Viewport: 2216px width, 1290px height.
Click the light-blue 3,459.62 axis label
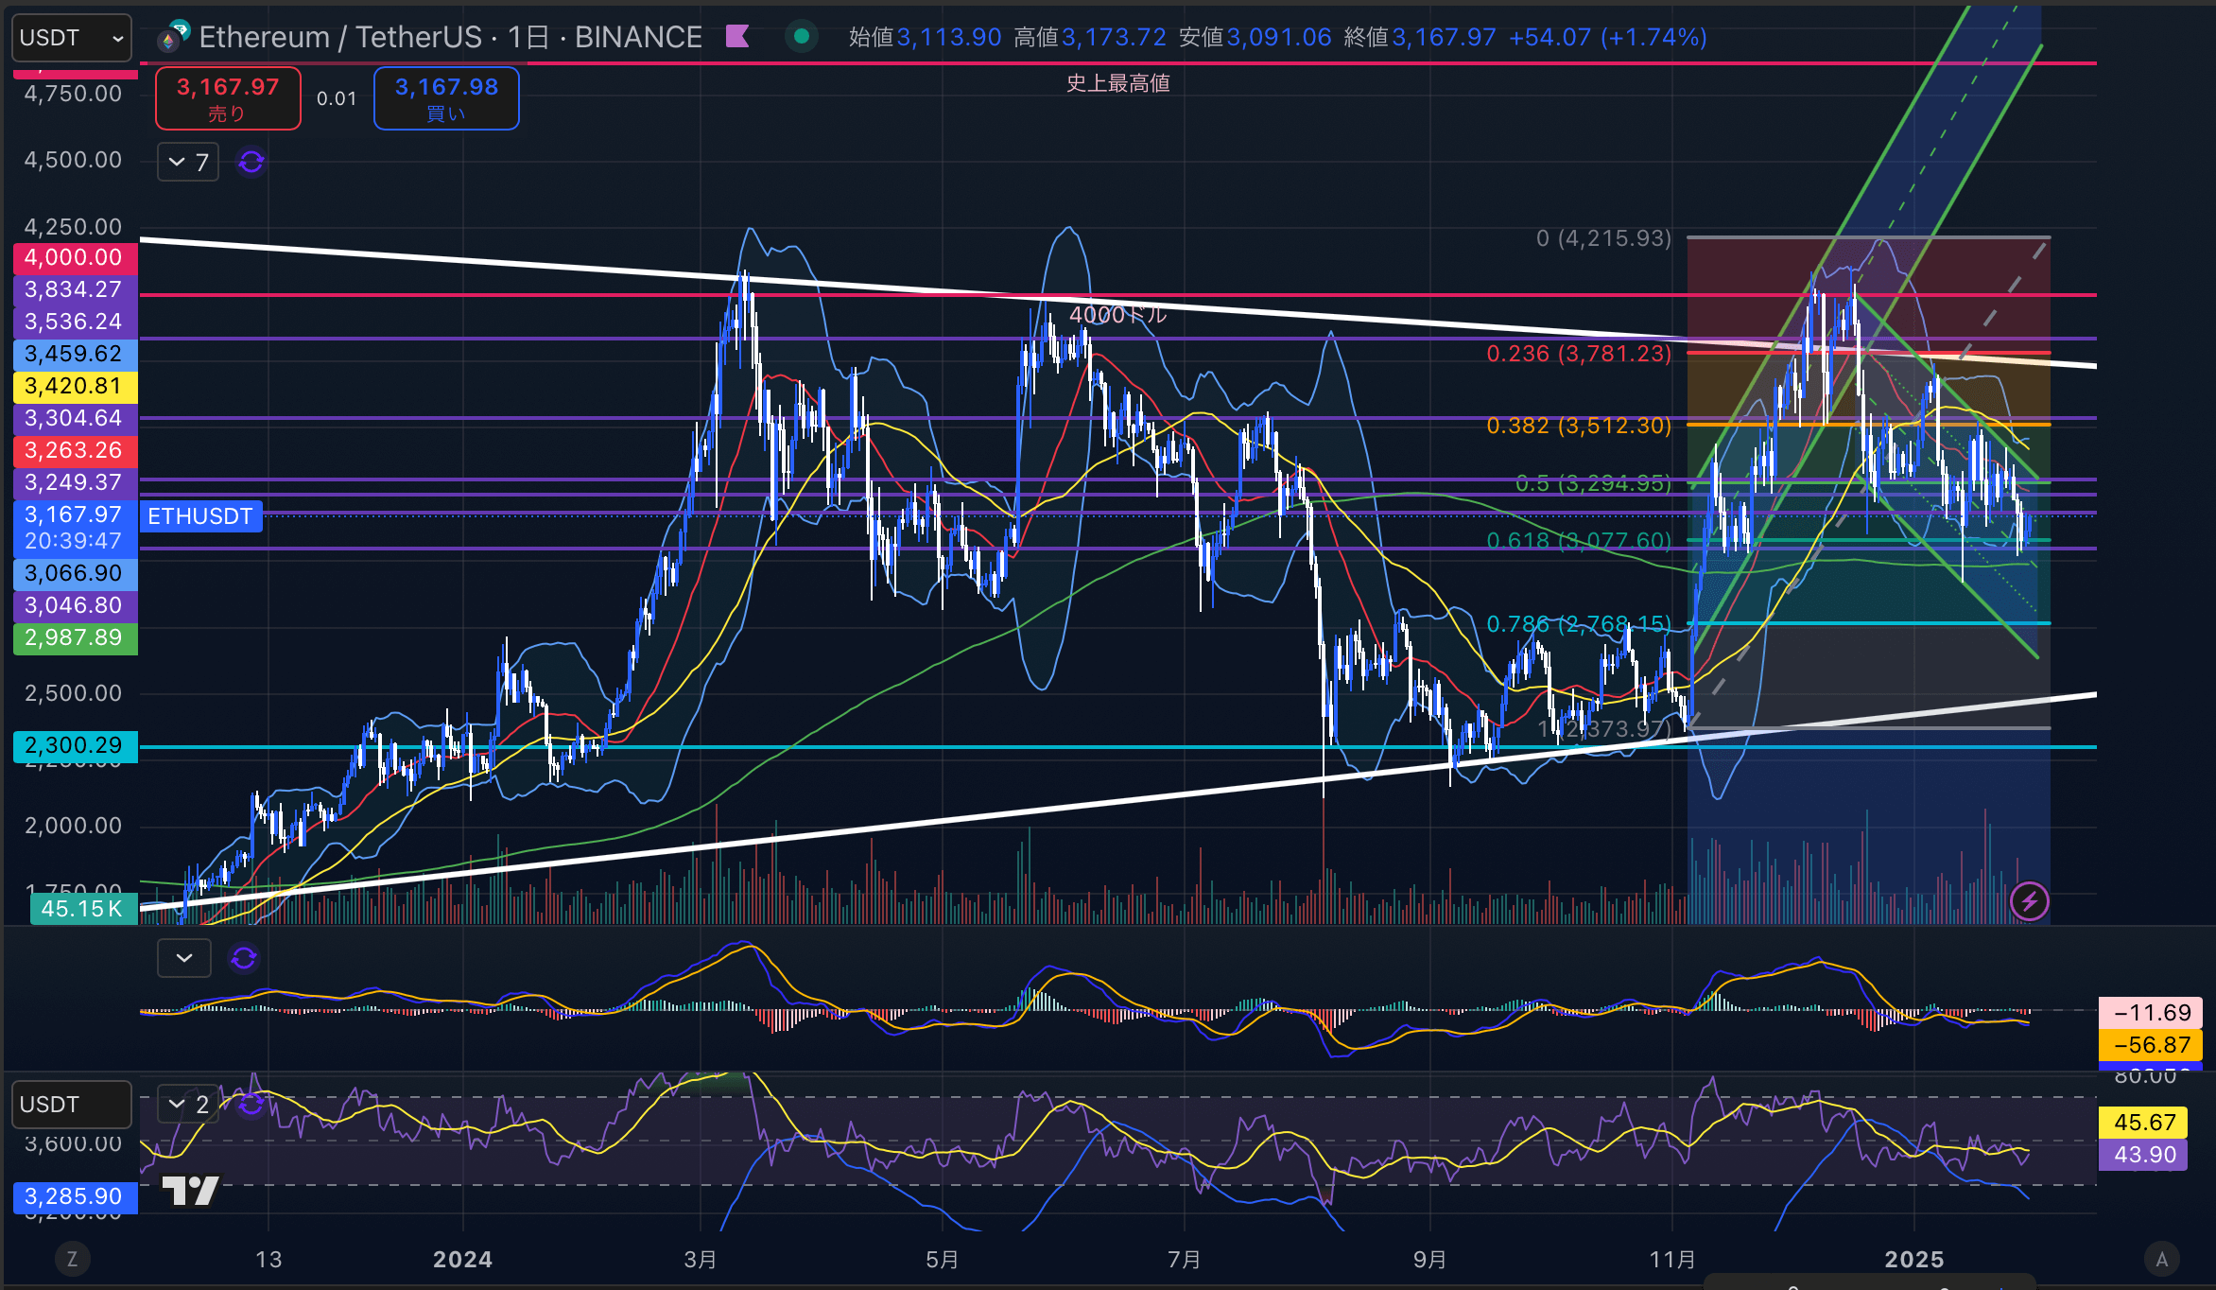(75, 354)
